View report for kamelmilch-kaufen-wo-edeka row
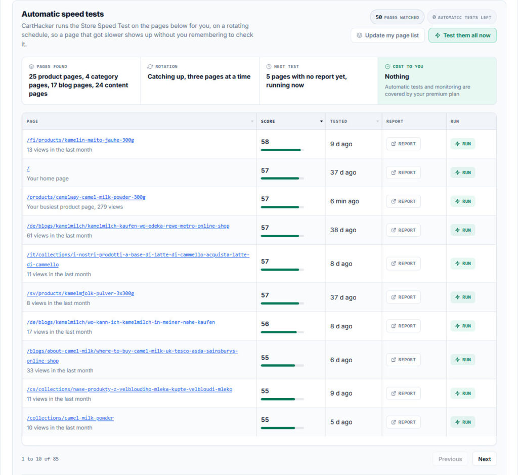Viewport: 518px width, 475px height. 403,230
